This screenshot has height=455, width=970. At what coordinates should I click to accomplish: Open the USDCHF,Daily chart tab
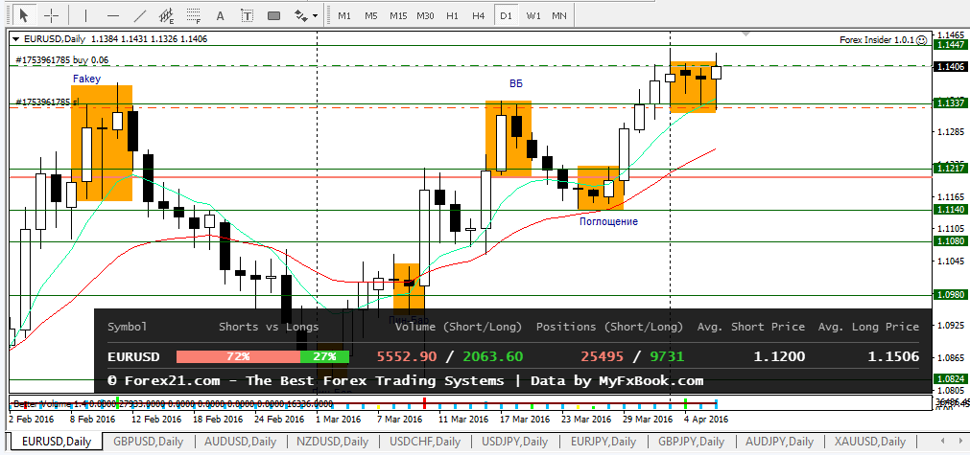425,442
